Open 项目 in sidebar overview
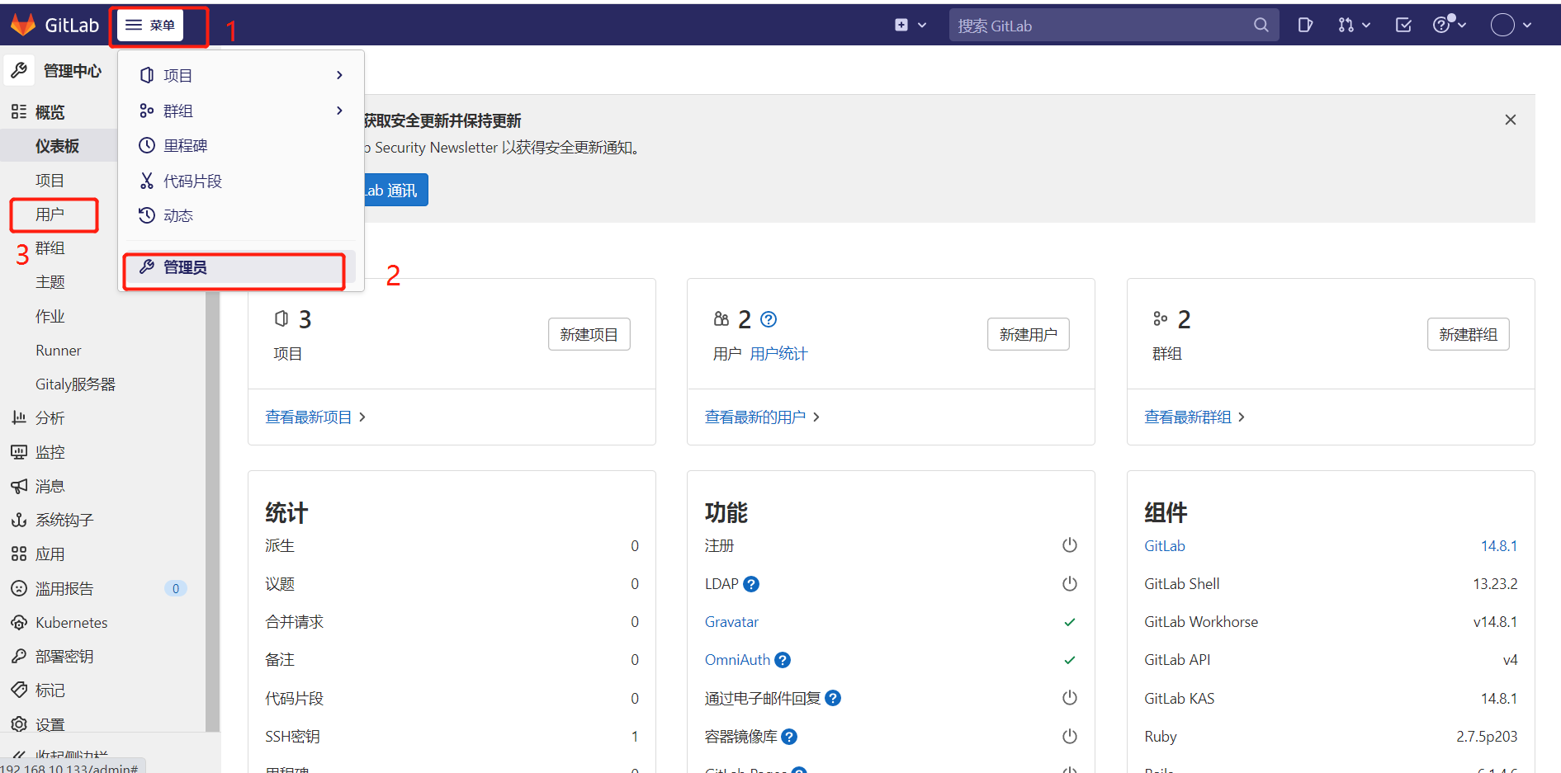The height and width of the screenshot is (773, 1561). [50, 180]
